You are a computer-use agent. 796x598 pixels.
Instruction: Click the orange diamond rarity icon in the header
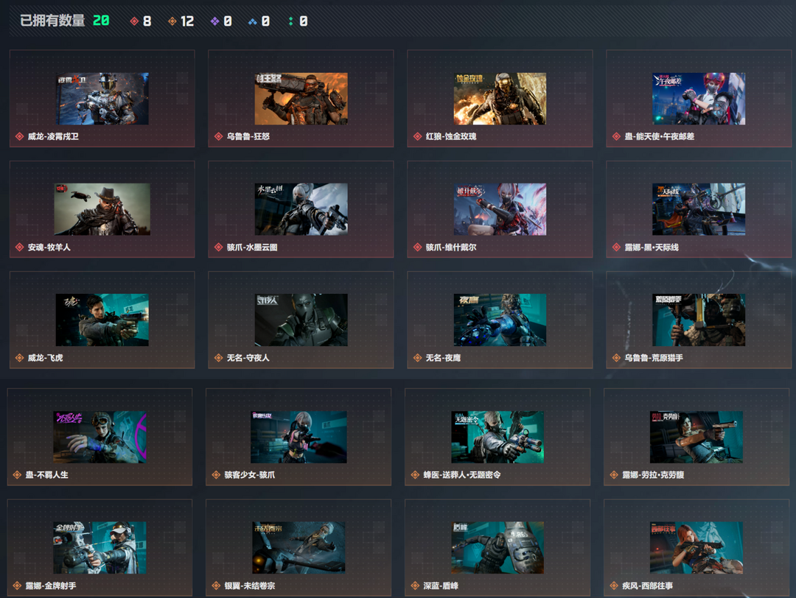point(172,21)
